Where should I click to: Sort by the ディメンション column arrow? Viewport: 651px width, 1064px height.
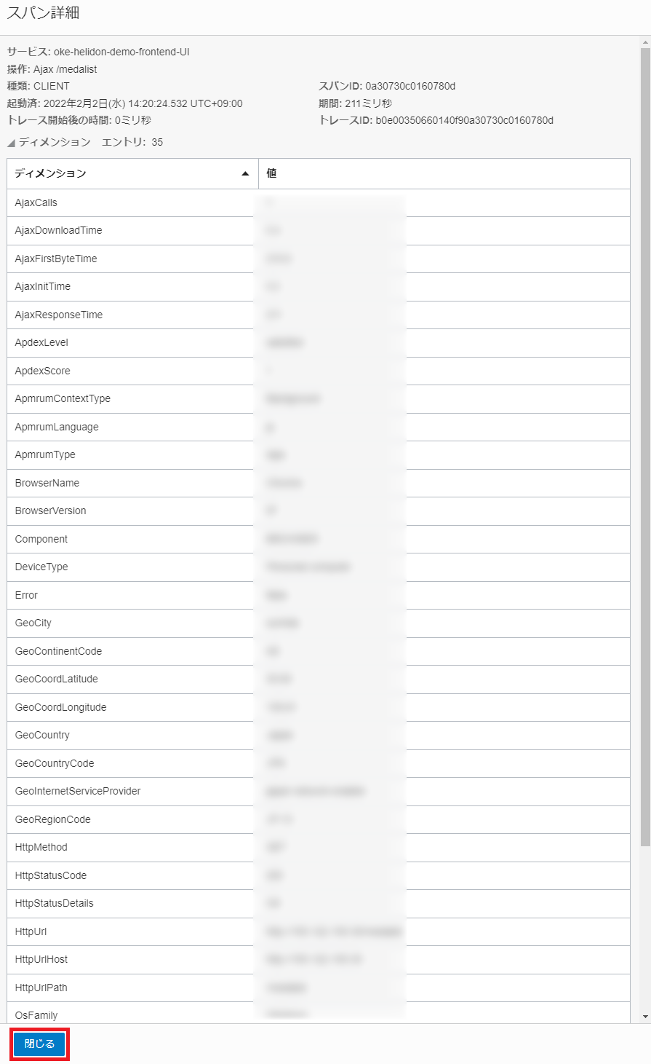pos(245,173)
